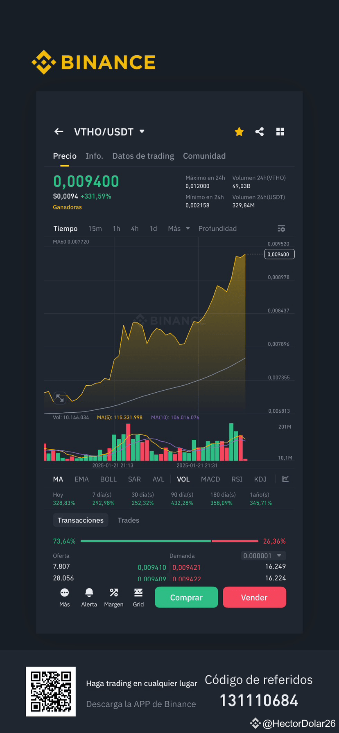Click the MA(5): 115.331.998 volume label
The width and height of the screenshot is (339, 733).
click(120, 417)
